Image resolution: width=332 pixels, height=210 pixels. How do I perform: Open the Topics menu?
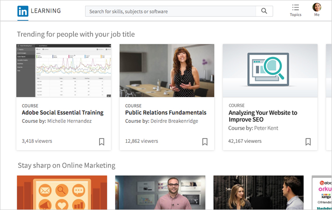pyautogui.click(x=296, y=10)
